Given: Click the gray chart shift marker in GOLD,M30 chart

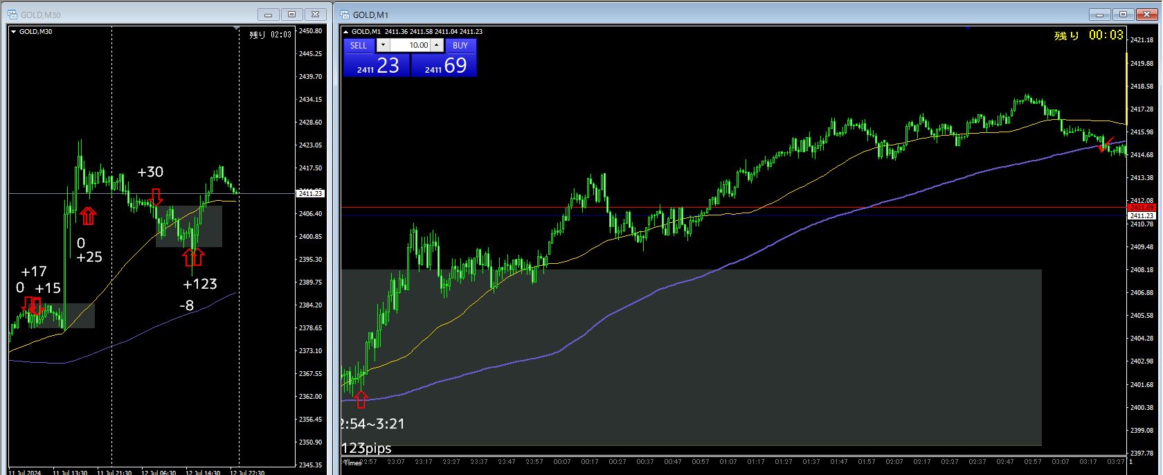Looking at the screenshot, I should point(237,29).
